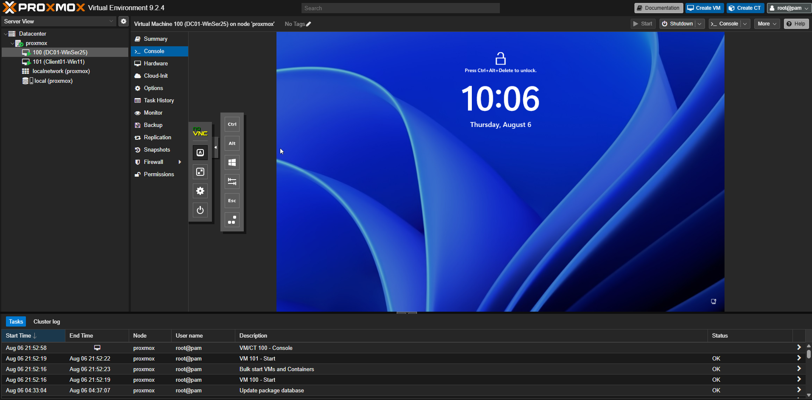Viewport: 812px width, 400px height.
Task: Expand the Firewall submenu arrow
Action: (180, 162)
